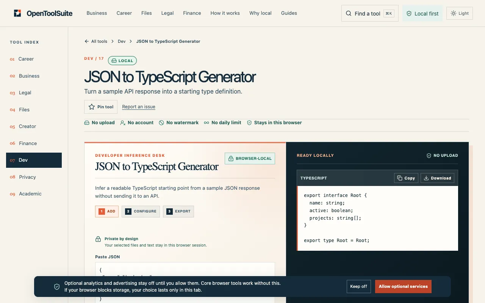The image size is (485, 303).
Task: Open the Career top navigation item
Action: point(124,13)
